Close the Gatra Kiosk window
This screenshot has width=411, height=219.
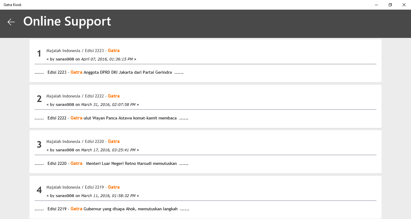404,5
